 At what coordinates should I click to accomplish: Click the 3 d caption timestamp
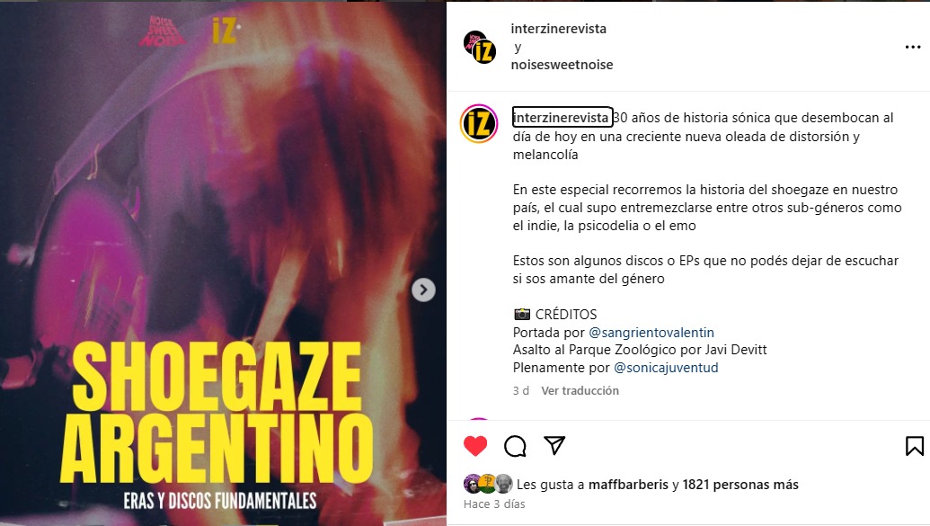[x=521, y=390]
